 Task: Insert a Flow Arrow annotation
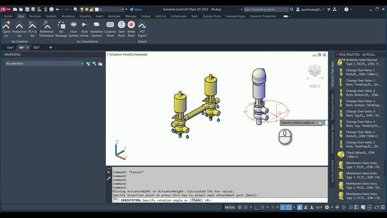[85, 29]
